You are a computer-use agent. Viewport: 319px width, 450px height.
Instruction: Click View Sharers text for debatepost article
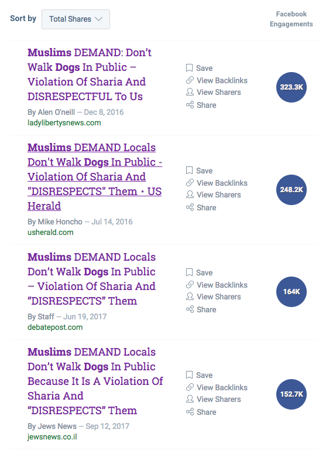(219, 296)
